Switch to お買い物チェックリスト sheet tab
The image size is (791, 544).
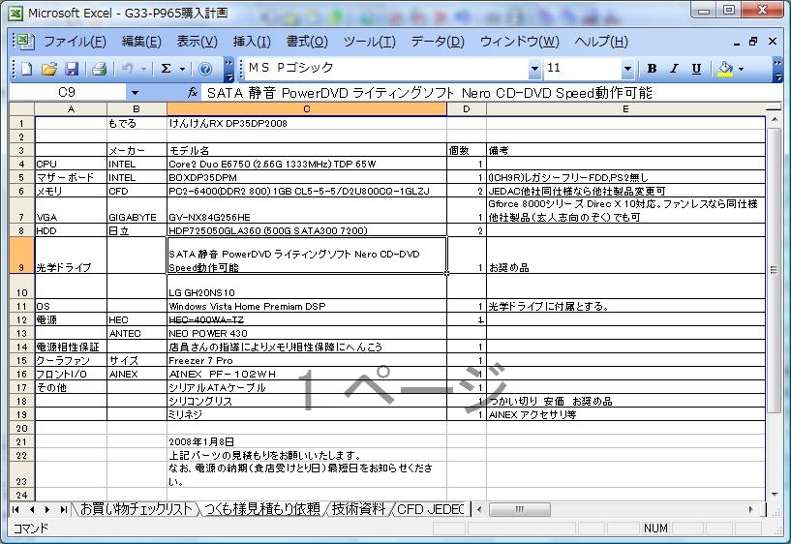[x=137, y=509]
